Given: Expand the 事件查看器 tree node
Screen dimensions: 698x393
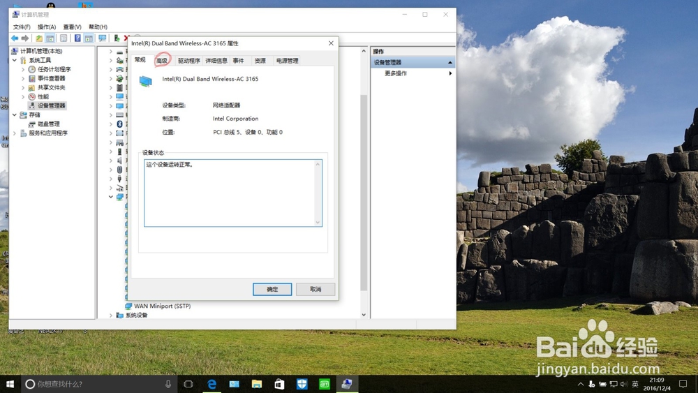Looking at the screenshot, I should [x=23, y=78].
